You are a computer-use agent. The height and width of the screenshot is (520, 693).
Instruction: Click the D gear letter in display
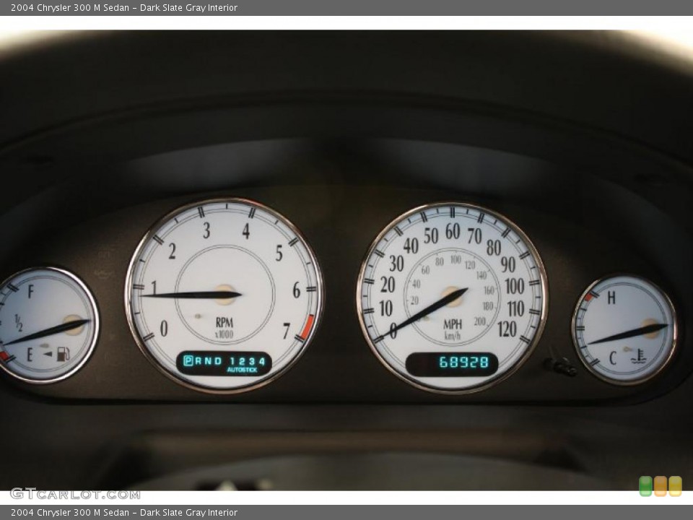(218, 361)
